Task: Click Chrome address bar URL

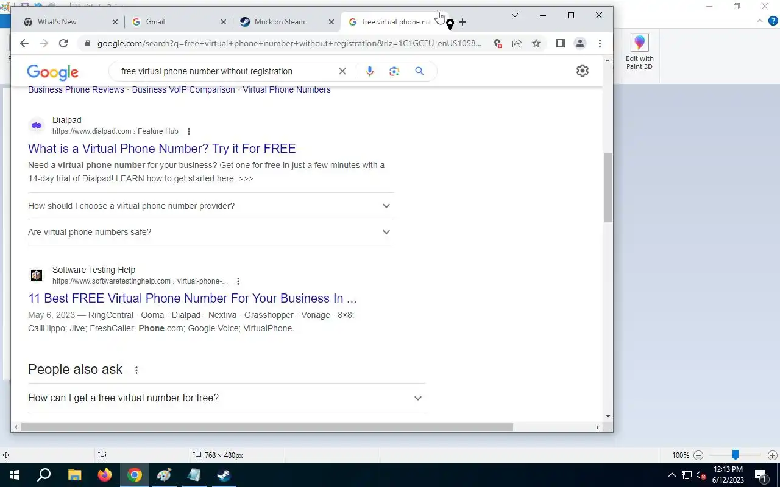Action: point(289,43)
